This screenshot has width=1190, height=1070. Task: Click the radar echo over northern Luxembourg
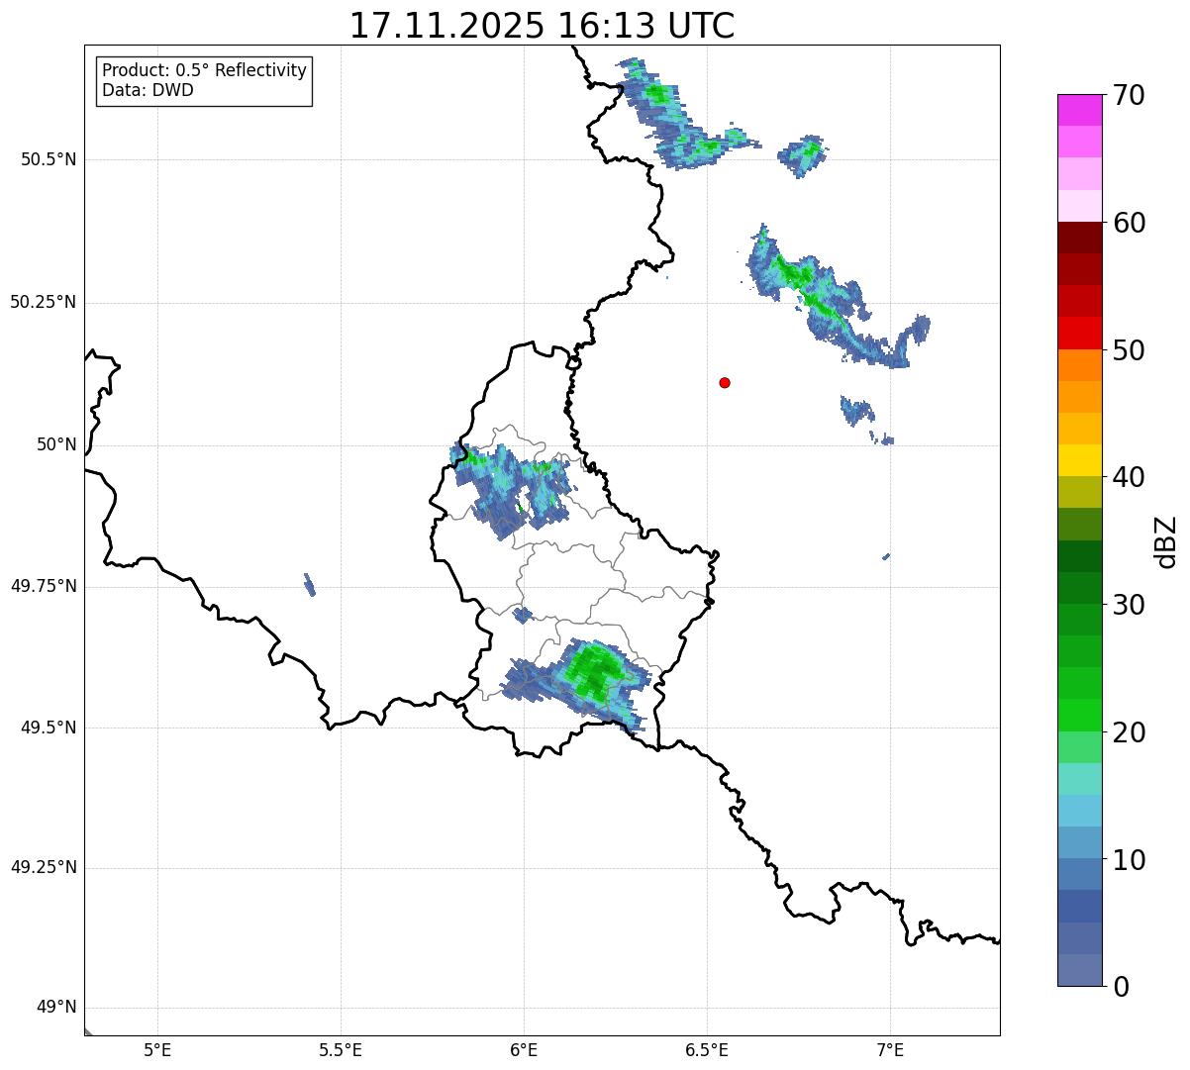(x=510, y=485)
